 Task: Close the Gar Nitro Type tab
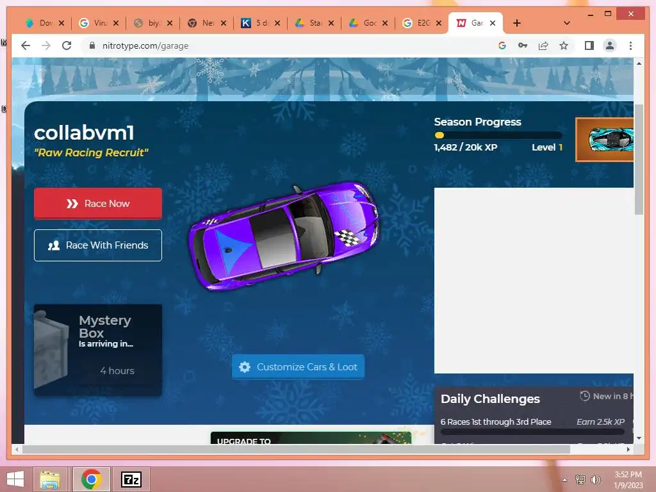(x=493, y=23)
